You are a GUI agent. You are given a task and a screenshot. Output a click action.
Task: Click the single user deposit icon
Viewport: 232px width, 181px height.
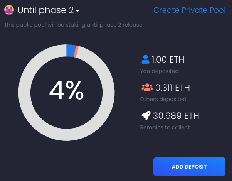click(145, 59)
